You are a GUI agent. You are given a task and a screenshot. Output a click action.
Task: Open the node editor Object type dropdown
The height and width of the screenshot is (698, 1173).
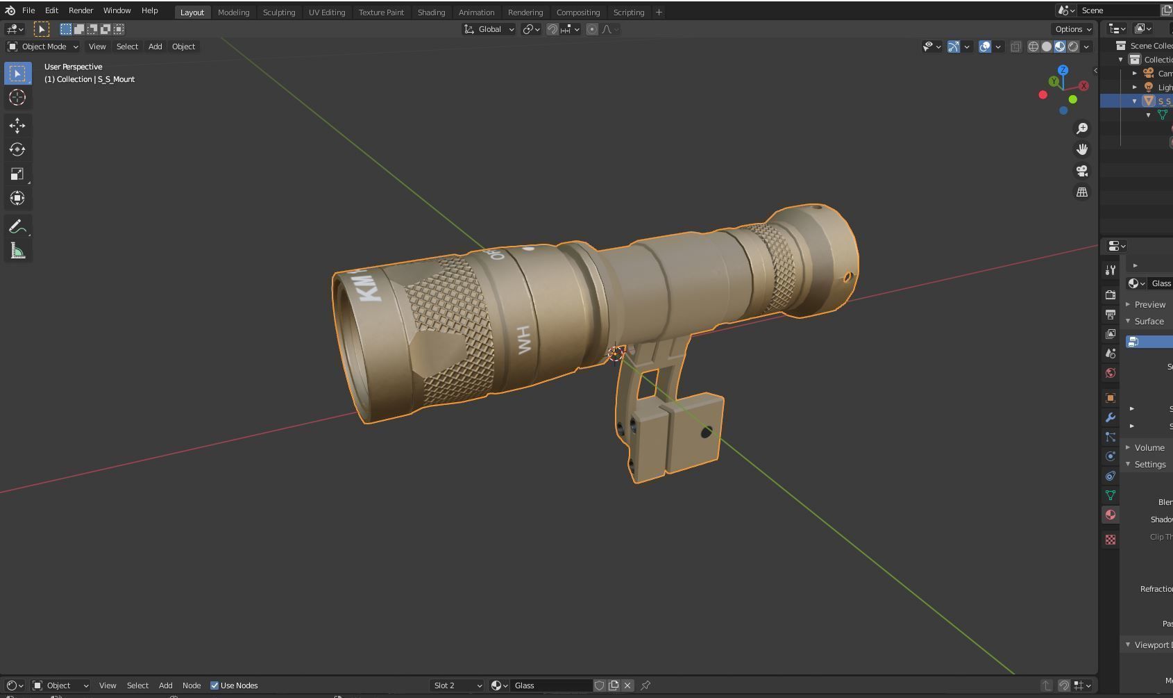click(x=60, y=685)
